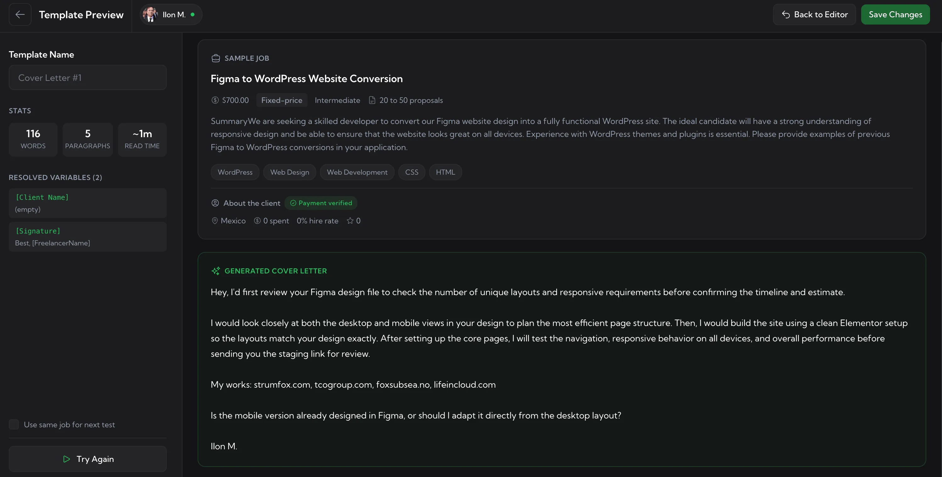Click the proposals document icon
The image size is (942, 477).
pyautogui.click(x=372, y=100)
